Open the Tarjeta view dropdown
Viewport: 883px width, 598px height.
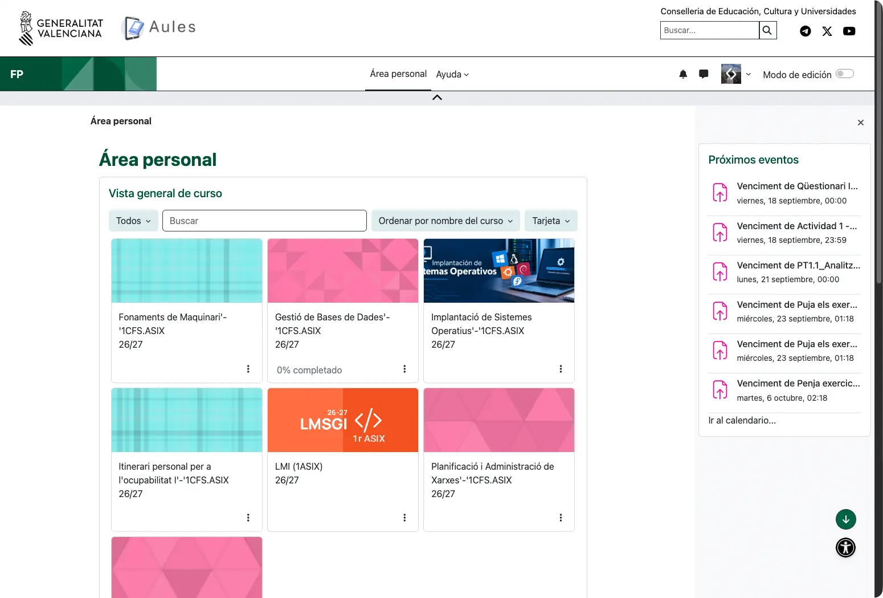551,221
